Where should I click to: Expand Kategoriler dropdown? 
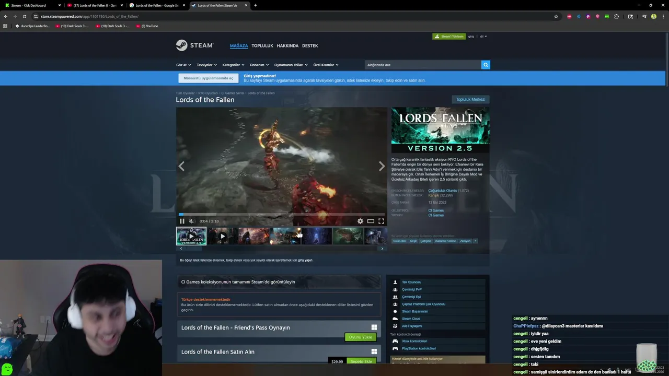pos(233,65)
